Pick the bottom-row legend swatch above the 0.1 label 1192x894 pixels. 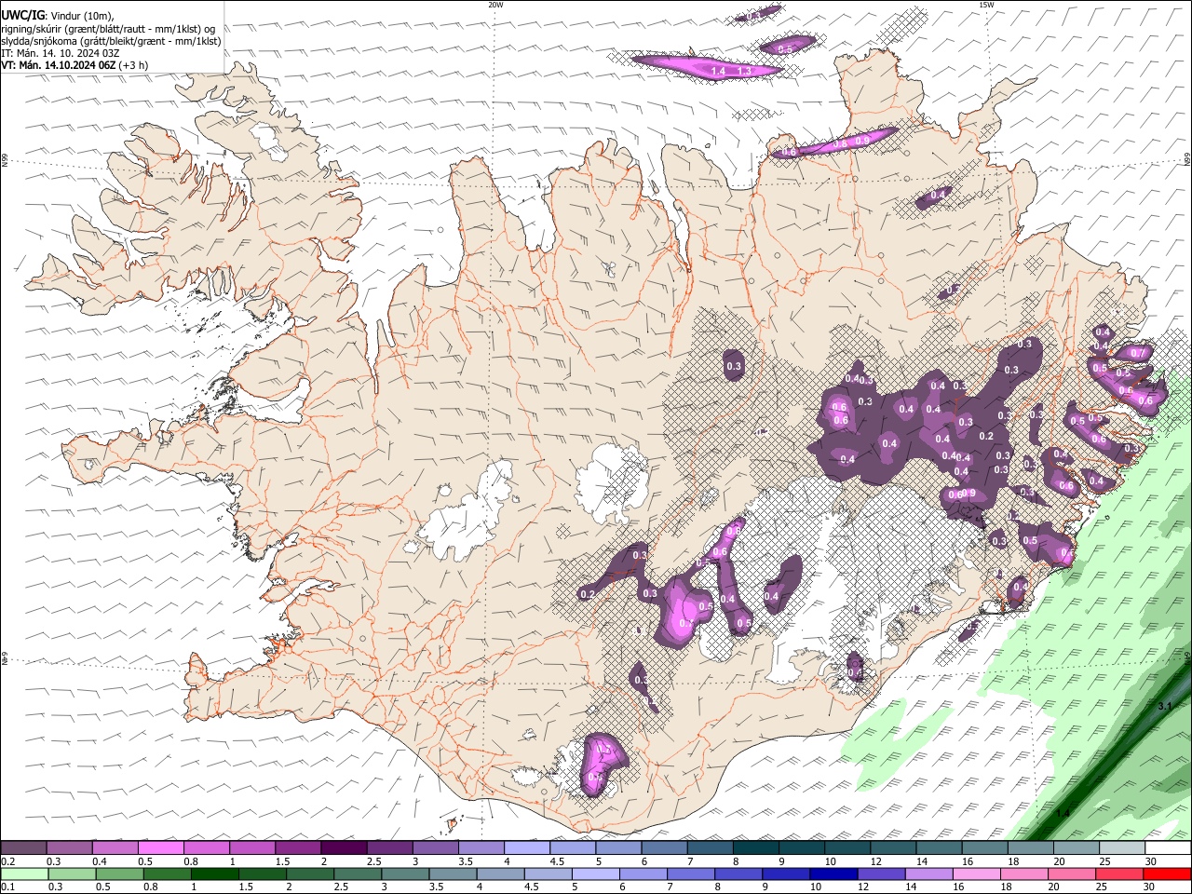tap(24, 874)
